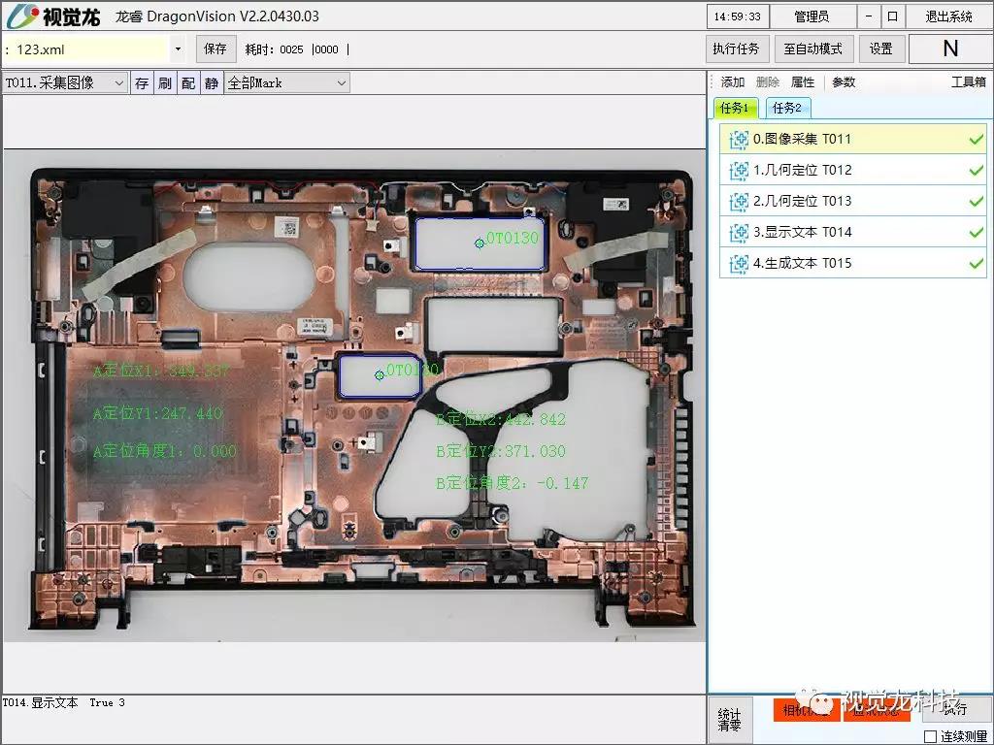Click the 生成文本 T015 task icon
This screenshot has height=745, width=994.
[739, 264]
